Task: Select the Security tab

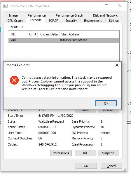Action: click(x=71, y=21)
